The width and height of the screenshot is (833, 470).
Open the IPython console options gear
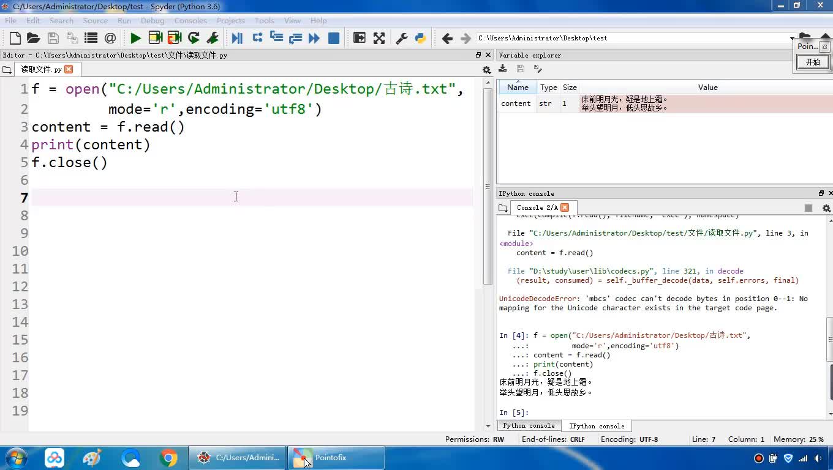tap(826, 208)
